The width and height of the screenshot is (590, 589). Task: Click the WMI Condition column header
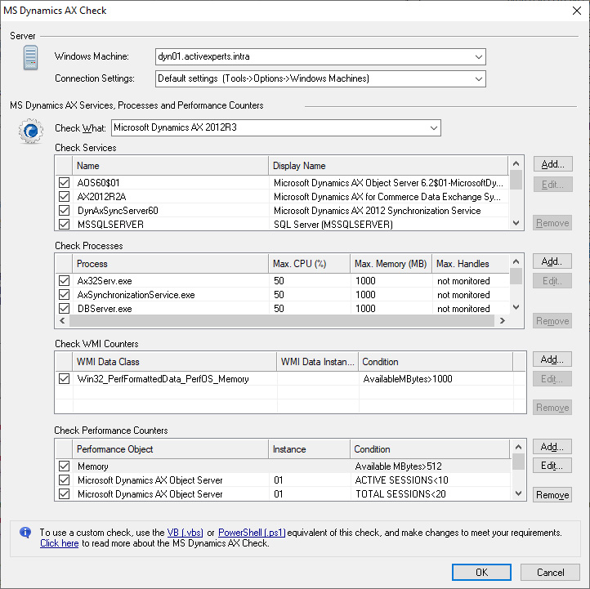point(436,362)
